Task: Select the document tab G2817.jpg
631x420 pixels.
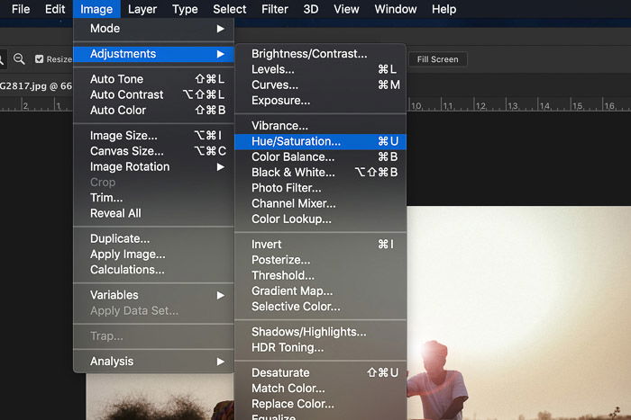Action: point(36,85)
